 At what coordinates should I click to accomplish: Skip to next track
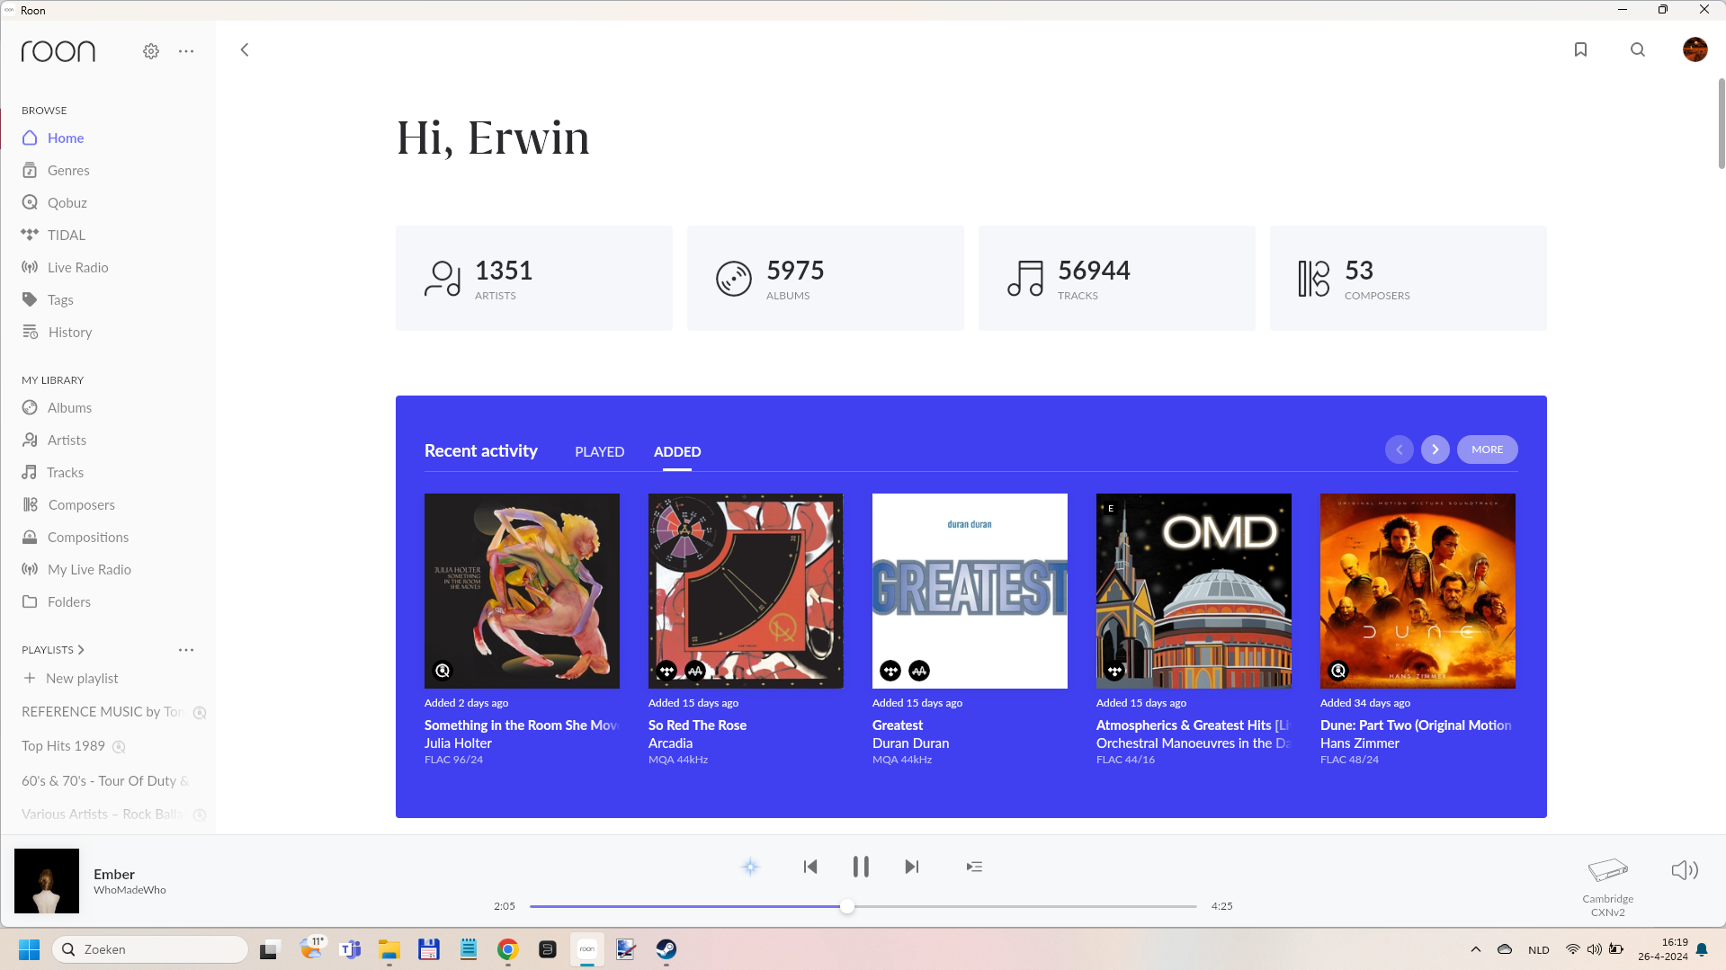click(911, 867)
